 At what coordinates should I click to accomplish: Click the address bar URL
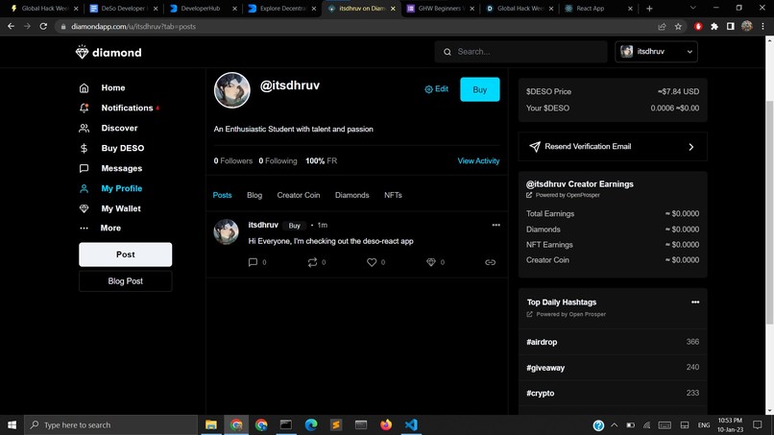click(133, 27)
